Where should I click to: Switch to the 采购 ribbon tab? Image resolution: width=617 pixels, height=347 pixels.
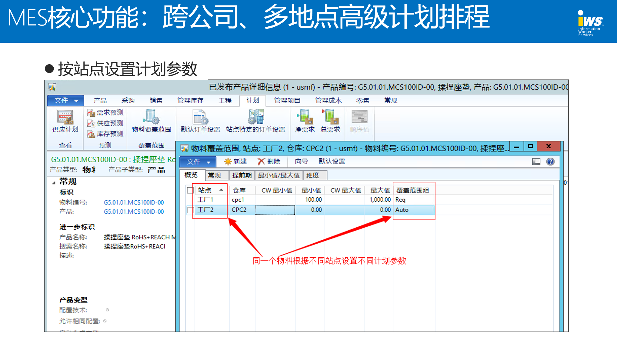point(128,101)
